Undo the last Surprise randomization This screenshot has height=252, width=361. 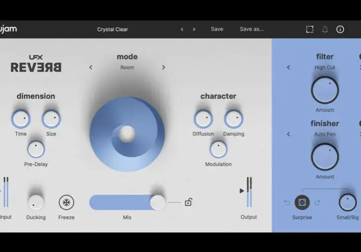[x=287, y=202]
